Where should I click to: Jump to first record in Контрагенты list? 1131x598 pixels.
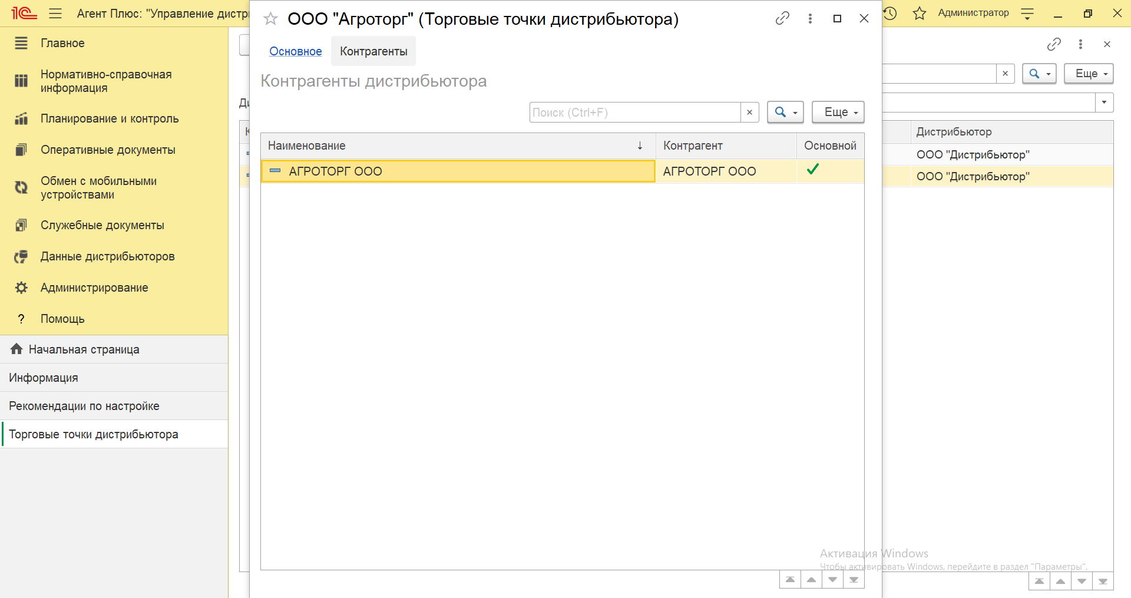click(790, 580)
